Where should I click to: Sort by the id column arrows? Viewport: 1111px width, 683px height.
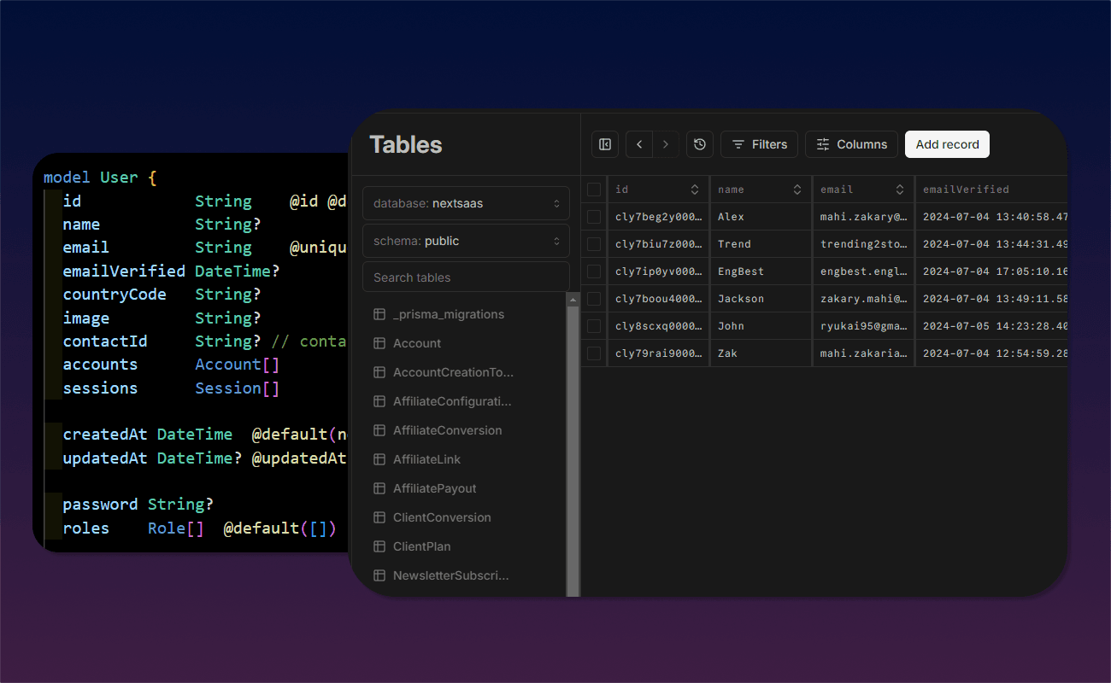point(694,190)
